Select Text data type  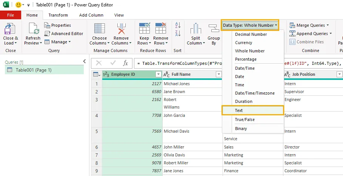[253, 110]
